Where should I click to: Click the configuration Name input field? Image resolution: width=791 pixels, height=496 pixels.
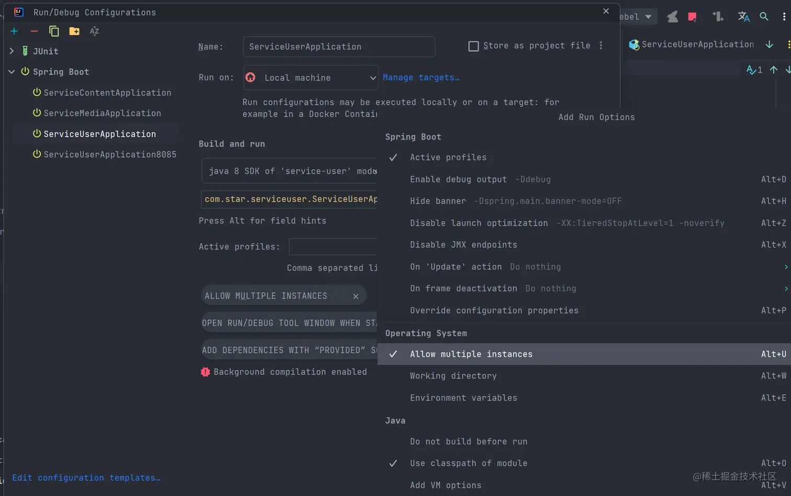pos(338,47)
